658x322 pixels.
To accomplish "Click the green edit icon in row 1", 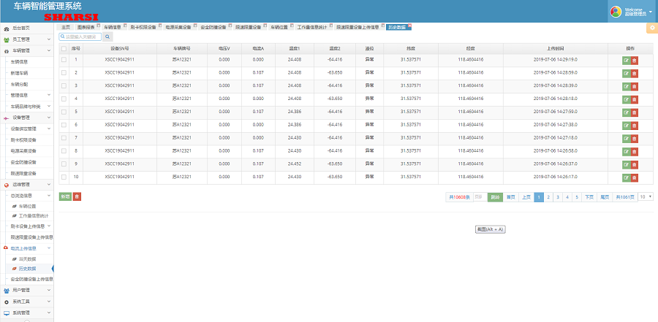I will 626,59.
